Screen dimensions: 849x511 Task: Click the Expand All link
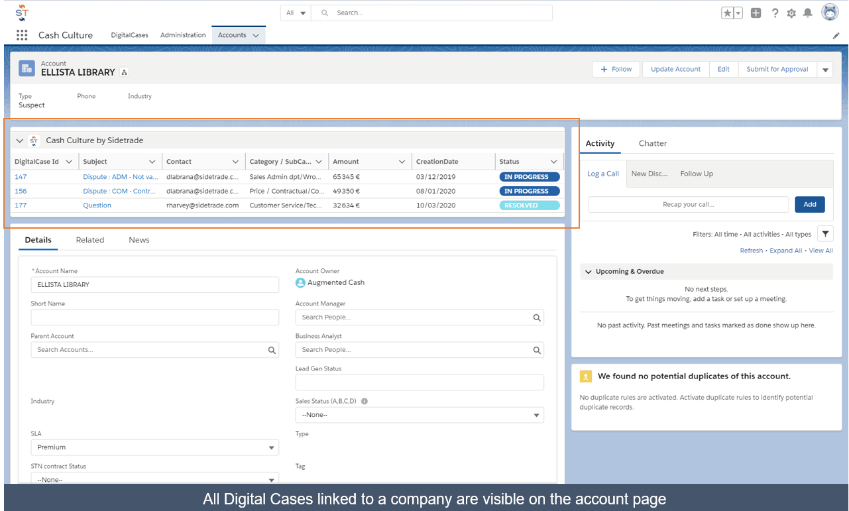pos(785,251)
